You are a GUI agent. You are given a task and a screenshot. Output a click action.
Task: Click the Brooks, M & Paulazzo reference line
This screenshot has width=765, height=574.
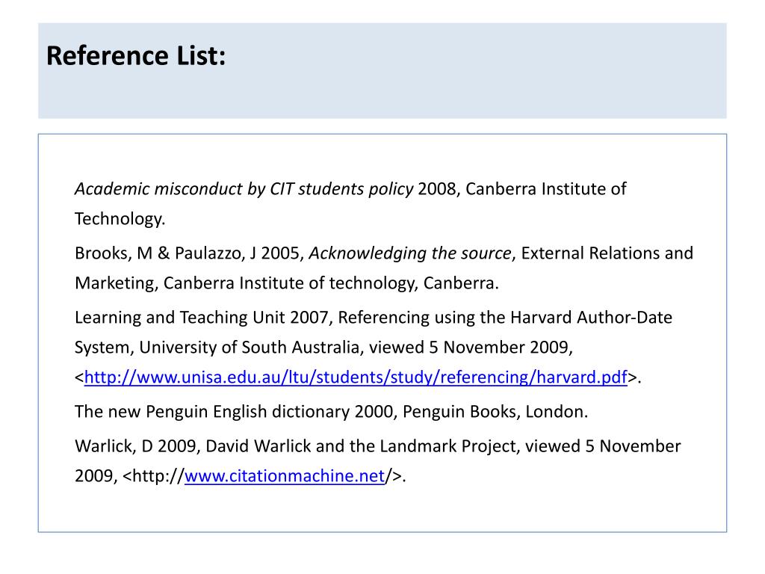384,253
